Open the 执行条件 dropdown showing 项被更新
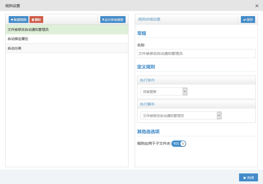The width and height of the screenshot is (263, 184). 164,92
